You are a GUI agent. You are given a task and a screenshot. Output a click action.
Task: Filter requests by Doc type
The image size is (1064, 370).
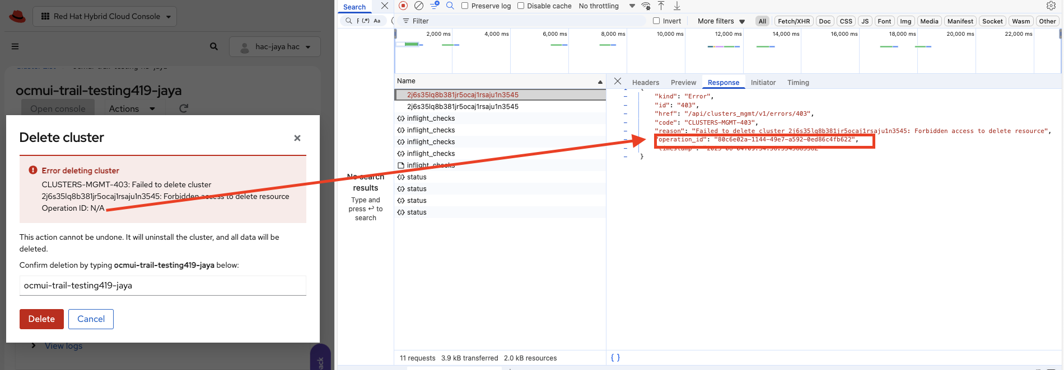click(x=825, y=21)
